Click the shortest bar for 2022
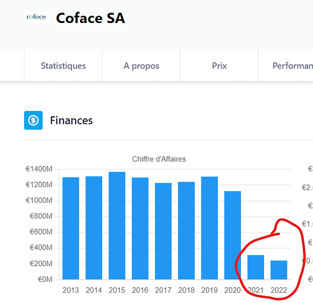 tap(279, 270)
